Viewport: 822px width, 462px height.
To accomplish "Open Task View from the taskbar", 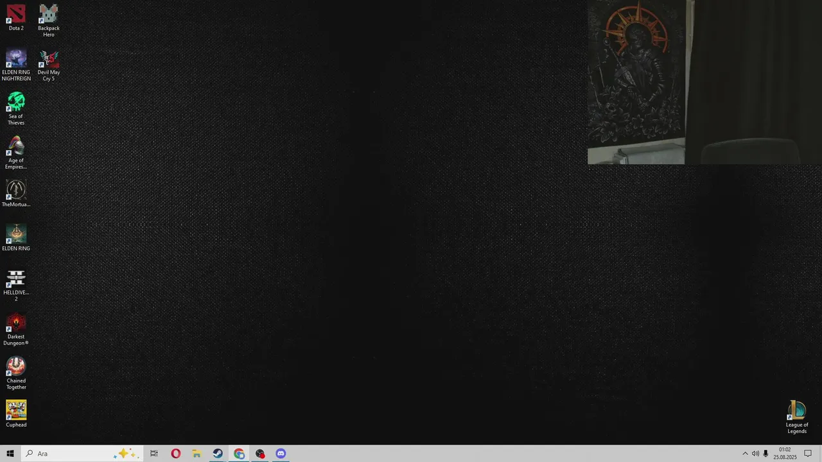I will click(154, 454).
